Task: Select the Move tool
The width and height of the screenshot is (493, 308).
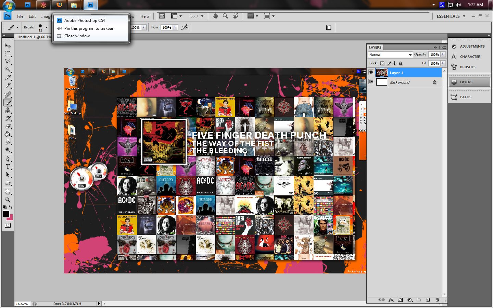Action: 8,46
